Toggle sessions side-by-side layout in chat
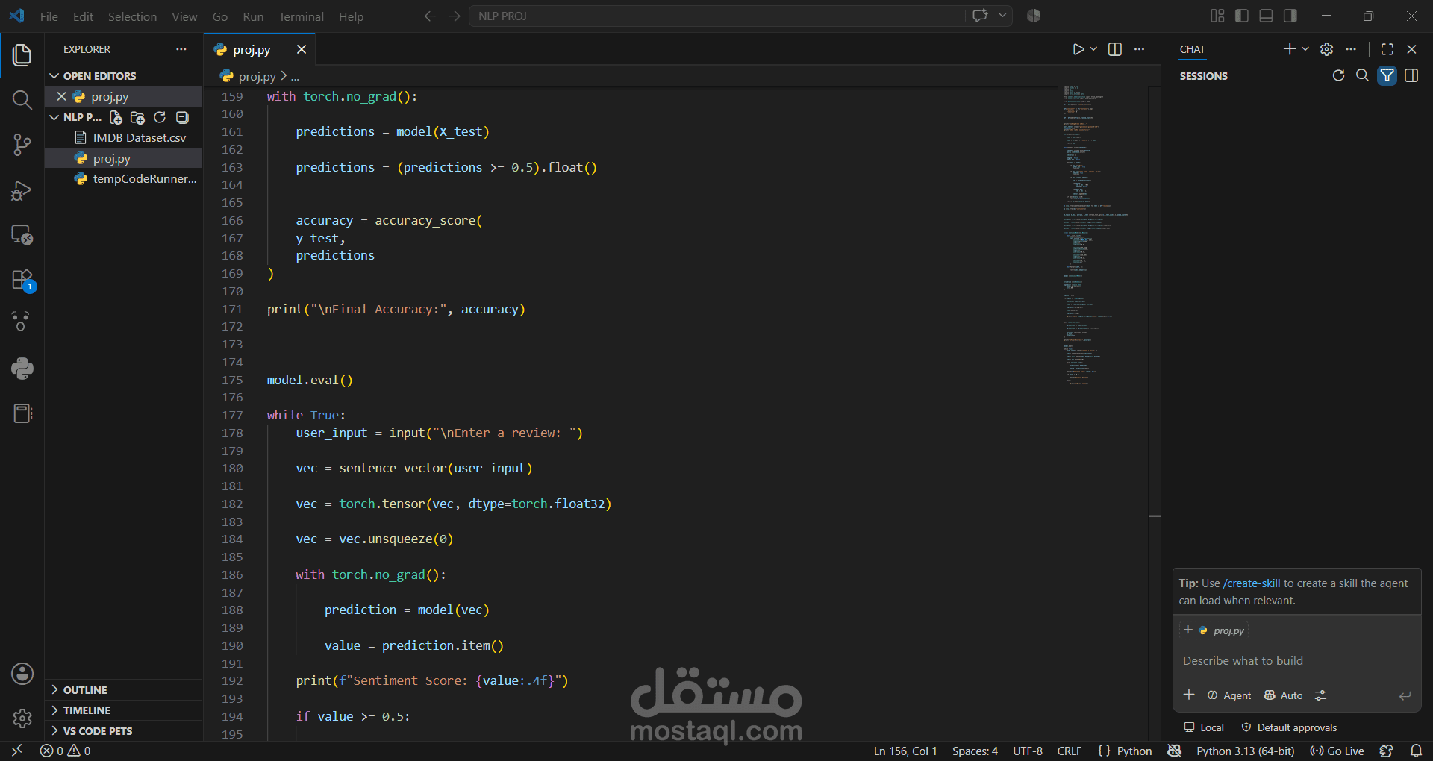This screenshot has height=761, width=1433. [1411, 75]
